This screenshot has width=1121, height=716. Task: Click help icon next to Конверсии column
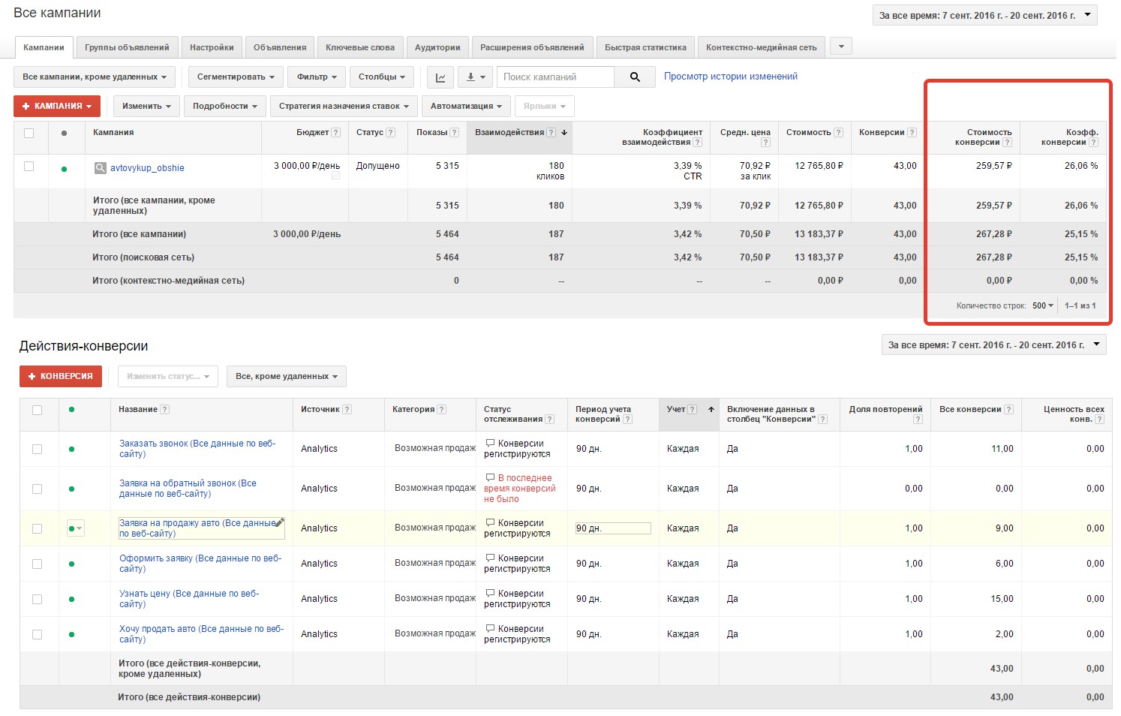pyautogui.click(x=912, y=133)
